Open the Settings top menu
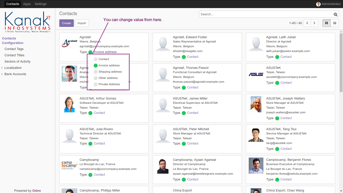This screenshot has width=343, height=193. (x=40, y=4)
